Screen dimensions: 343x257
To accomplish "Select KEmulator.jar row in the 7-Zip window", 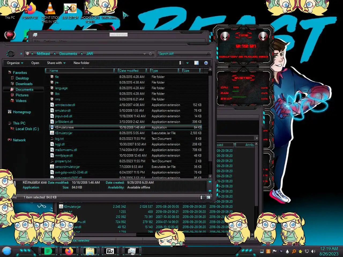I will pyautogui.click(x=146, y=207).
